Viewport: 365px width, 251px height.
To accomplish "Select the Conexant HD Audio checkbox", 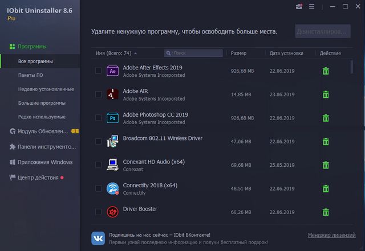I will click(x=98, y=165).
